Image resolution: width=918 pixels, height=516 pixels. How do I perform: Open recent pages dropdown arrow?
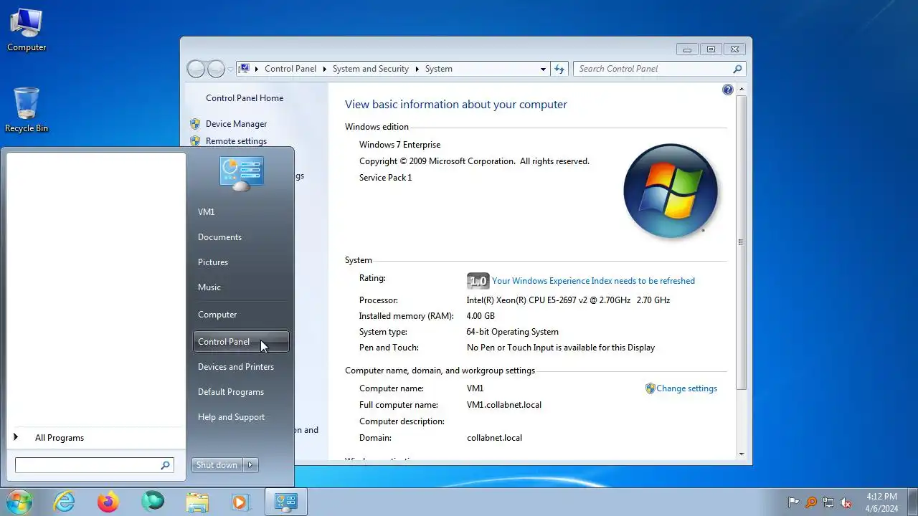[230, 70]
